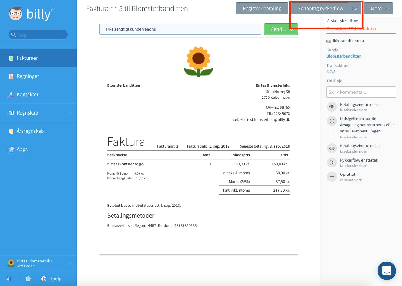402x286 pixels.
Task: Click the invoice title 'Faktura nr. 3 til Blomsterbanditten'
Action: (137, 8)
